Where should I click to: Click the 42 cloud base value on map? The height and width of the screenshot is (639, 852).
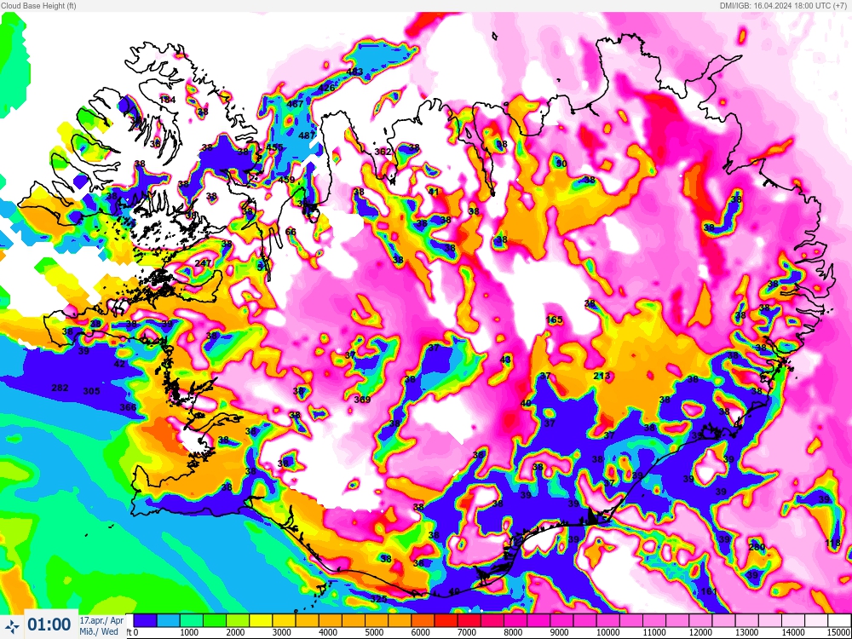click(x=119, y=364)
